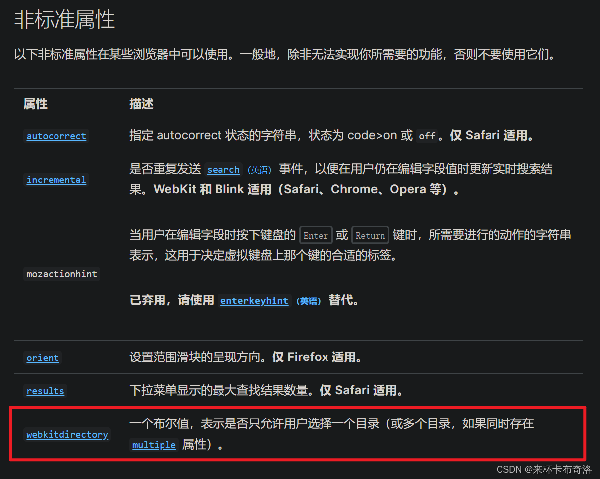Image resolution: width=600 pixels, height=479 pixels.
Task: Click the (英语) label beside search
Action: coord(259,170)
